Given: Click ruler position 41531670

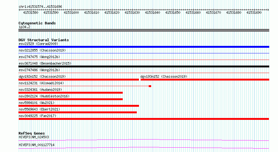Looking at the screenshot, I should [213, 12].
